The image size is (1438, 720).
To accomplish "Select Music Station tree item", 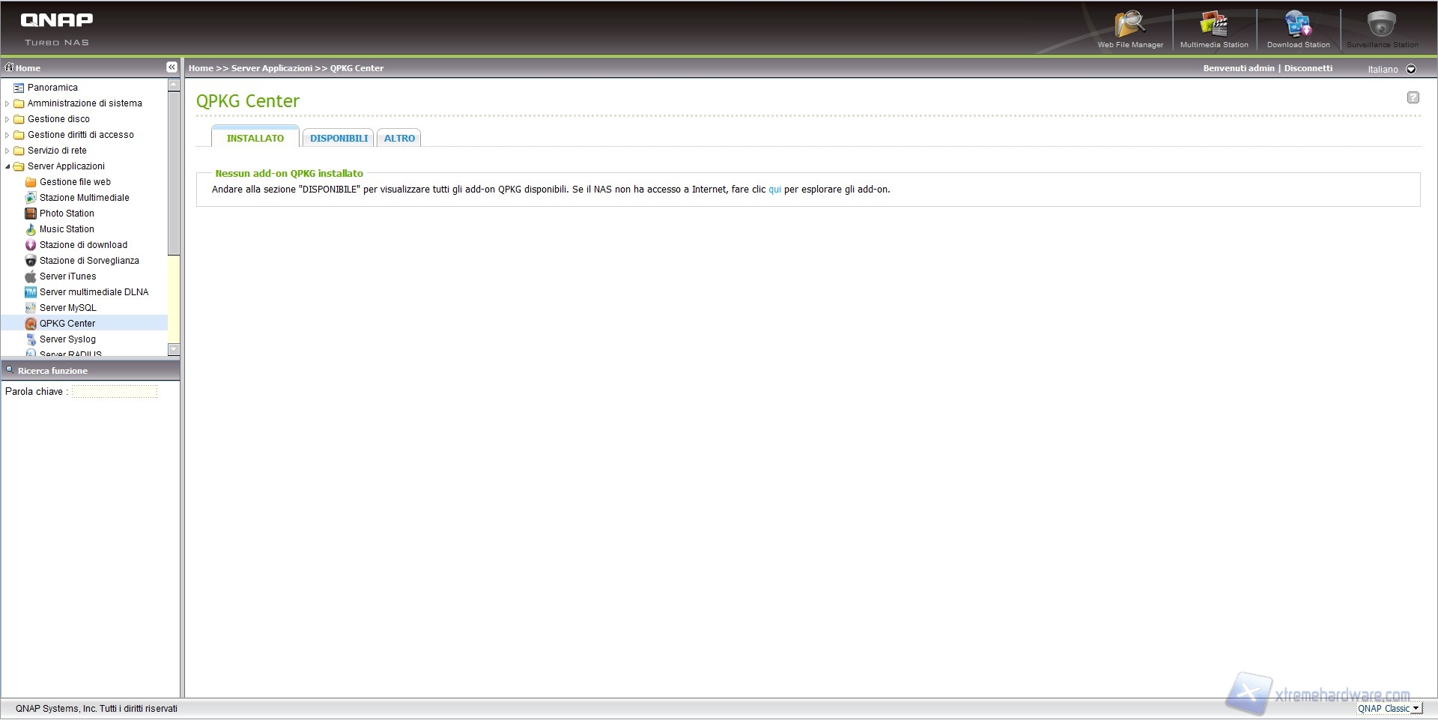I will coord(67,229).
